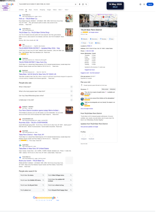
Task: Open 'Visit us - TALEA Beer Co.' result
Action: pyautogui.click(x=28, y=19)
